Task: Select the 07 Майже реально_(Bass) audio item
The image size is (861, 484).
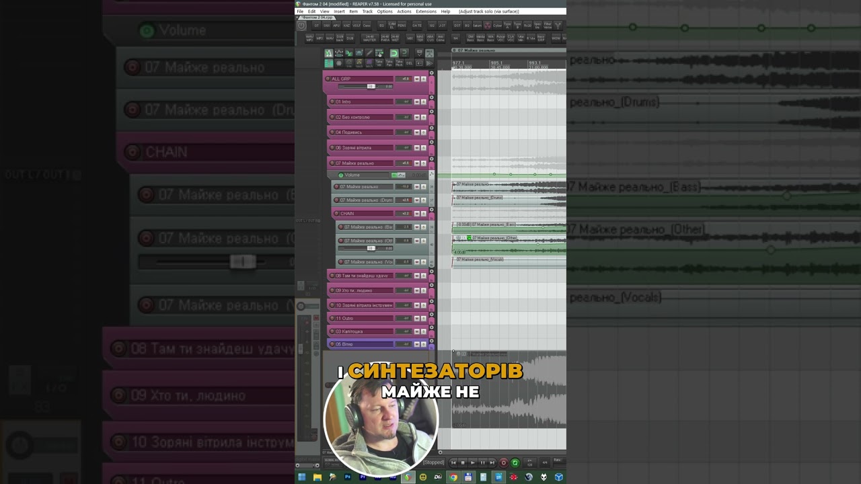Action: tap(509, 227)
